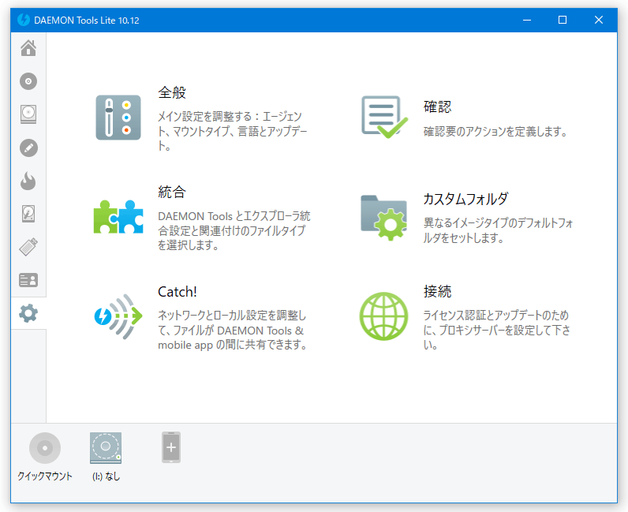Click the カスタムフォルダ description text
The width and height of the screenshot is (628, 512).
[x=499, y=230]
